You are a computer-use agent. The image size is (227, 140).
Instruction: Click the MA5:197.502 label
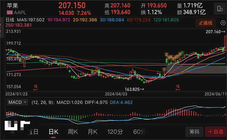[x=31, y=20]
